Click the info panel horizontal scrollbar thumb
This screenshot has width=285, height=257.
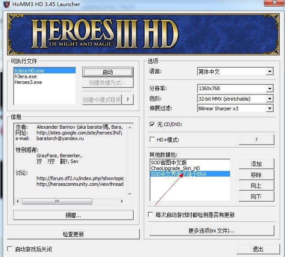click(57, 201)
